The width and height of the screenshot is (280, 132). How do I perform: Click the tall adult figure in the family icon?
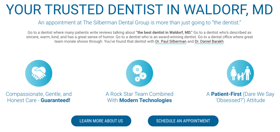[247, 73]
